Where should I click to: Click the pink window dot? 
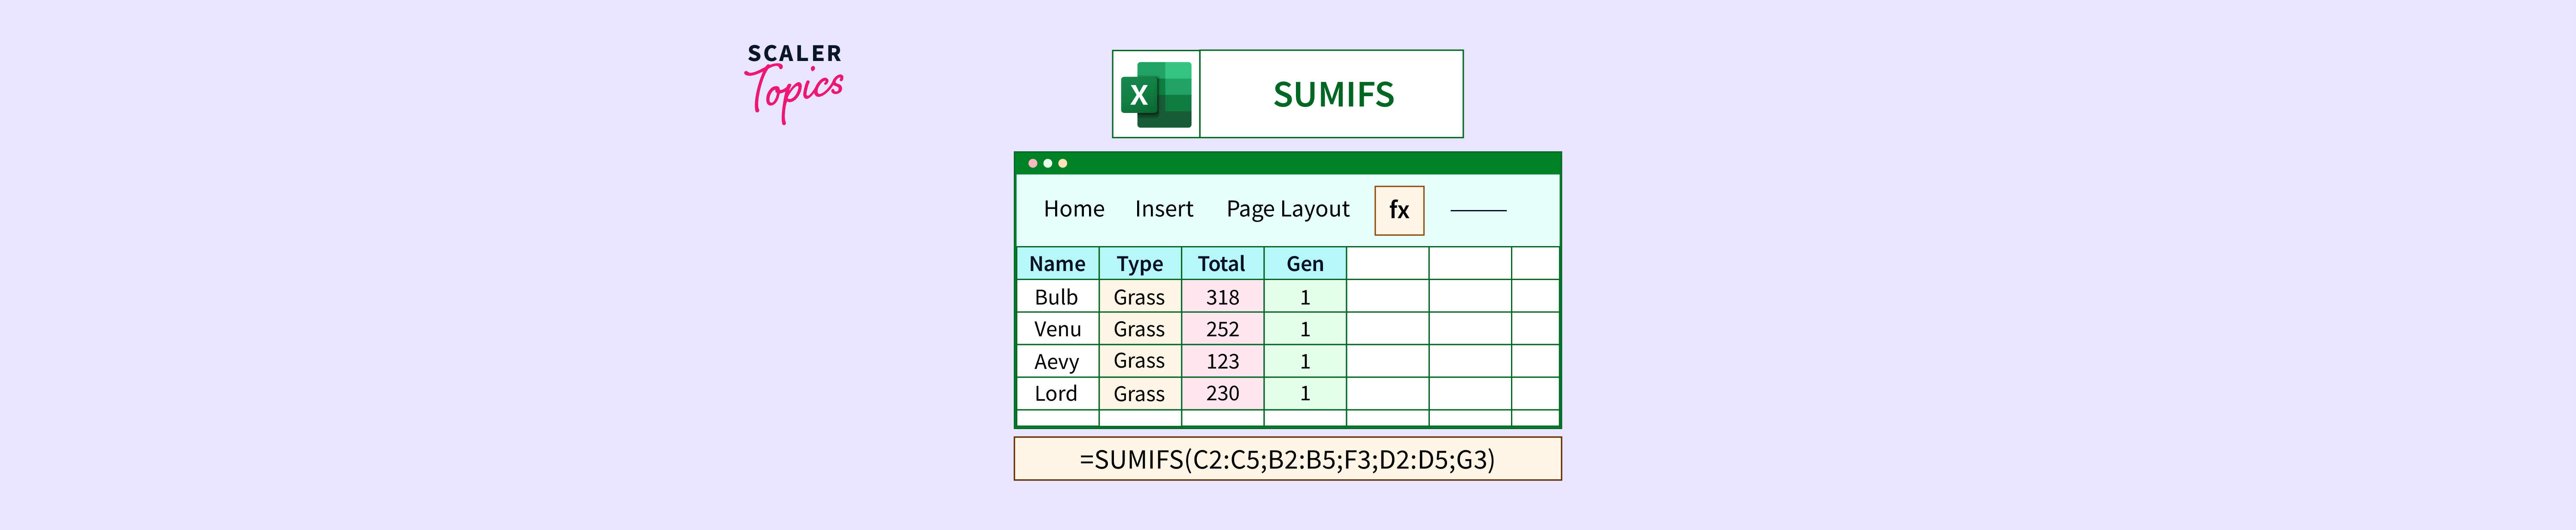pos(1032,163)
